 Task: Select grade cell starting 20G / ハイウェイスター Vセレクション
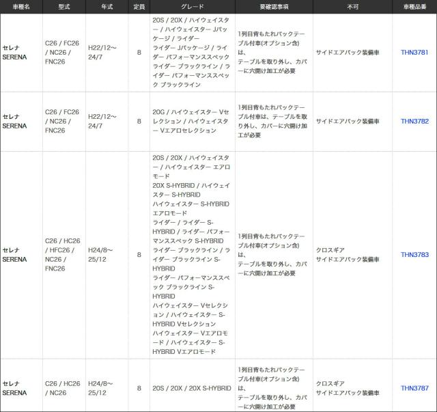(191, 122)
